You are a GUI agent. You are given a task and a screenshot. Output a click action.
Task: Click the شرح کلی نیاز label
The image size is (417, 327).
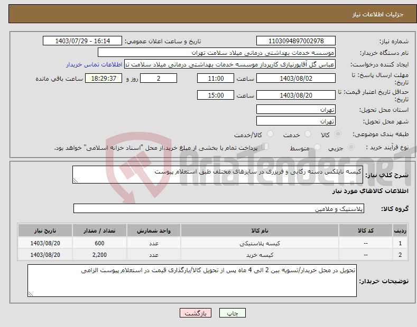click(387, 175)
